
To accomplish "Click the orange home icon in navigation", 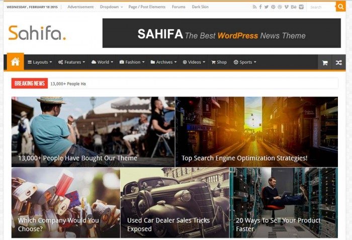I will click(x=15, y=62).
